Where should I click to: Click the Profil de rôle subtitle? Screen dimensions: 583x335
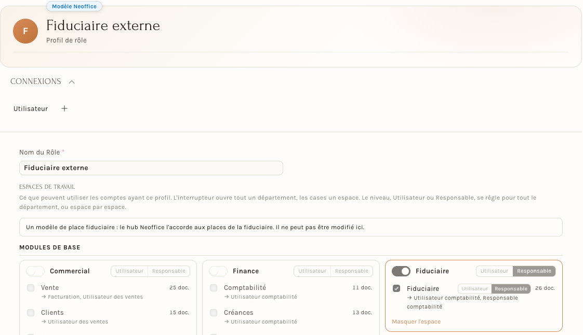pyautogui.click(x=67, y=40)
